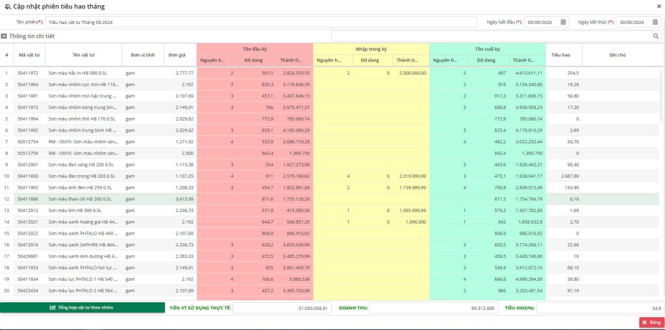Click the Doanh thu value field
This screenshot has width=665, height=330.
click(433, 308)
